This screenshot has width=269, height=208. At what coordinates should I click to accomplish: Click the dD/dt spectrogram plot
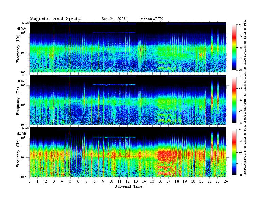pyautogui.click(x=128, y=100)
